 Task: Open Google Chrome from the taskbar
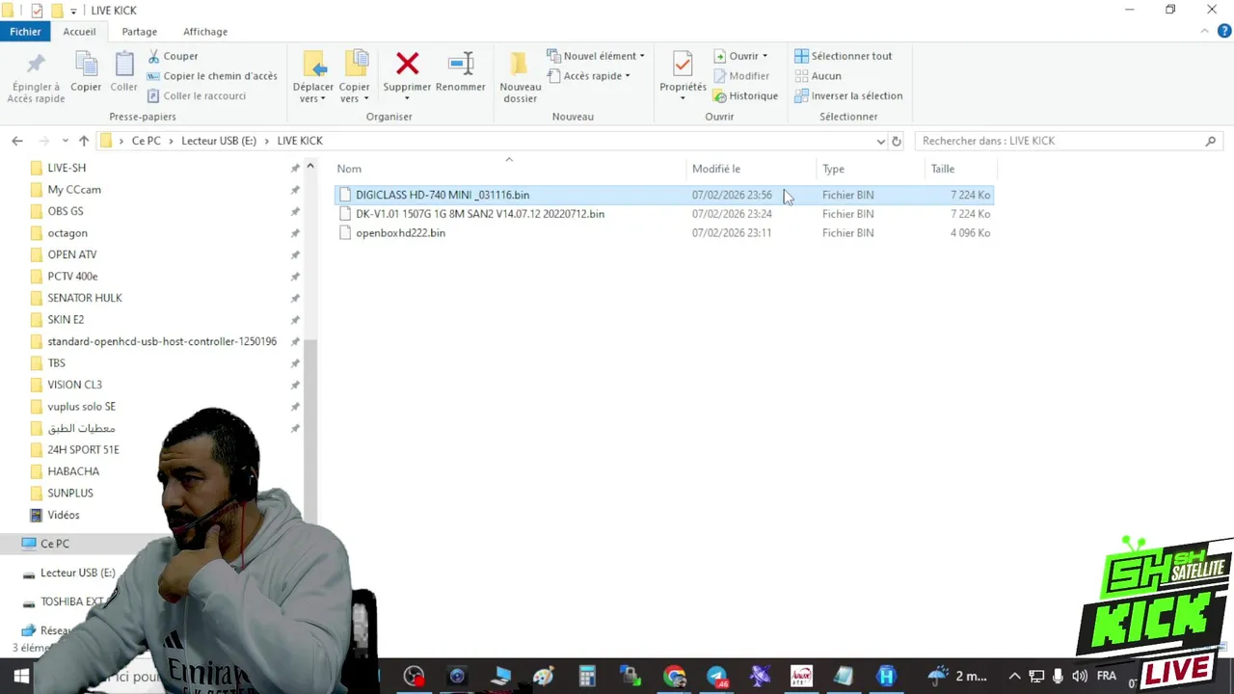tap(675, 677)
